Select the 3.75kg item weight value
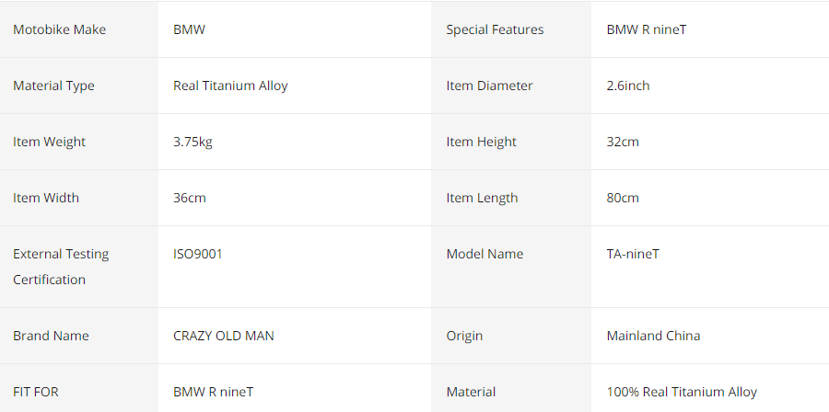Image resolution: width=829 pixels, height=412 pixels. 193,142
